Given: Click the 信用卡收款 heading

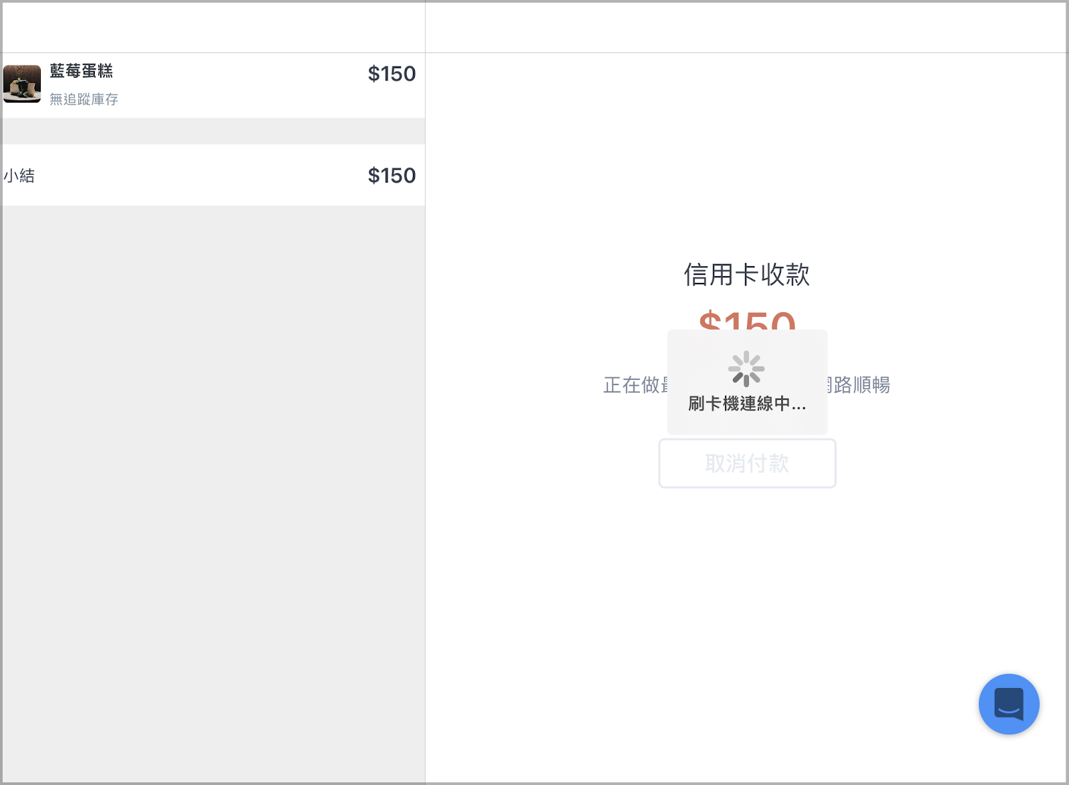Looking at the screenshot, I should click(x=747, y=275).
